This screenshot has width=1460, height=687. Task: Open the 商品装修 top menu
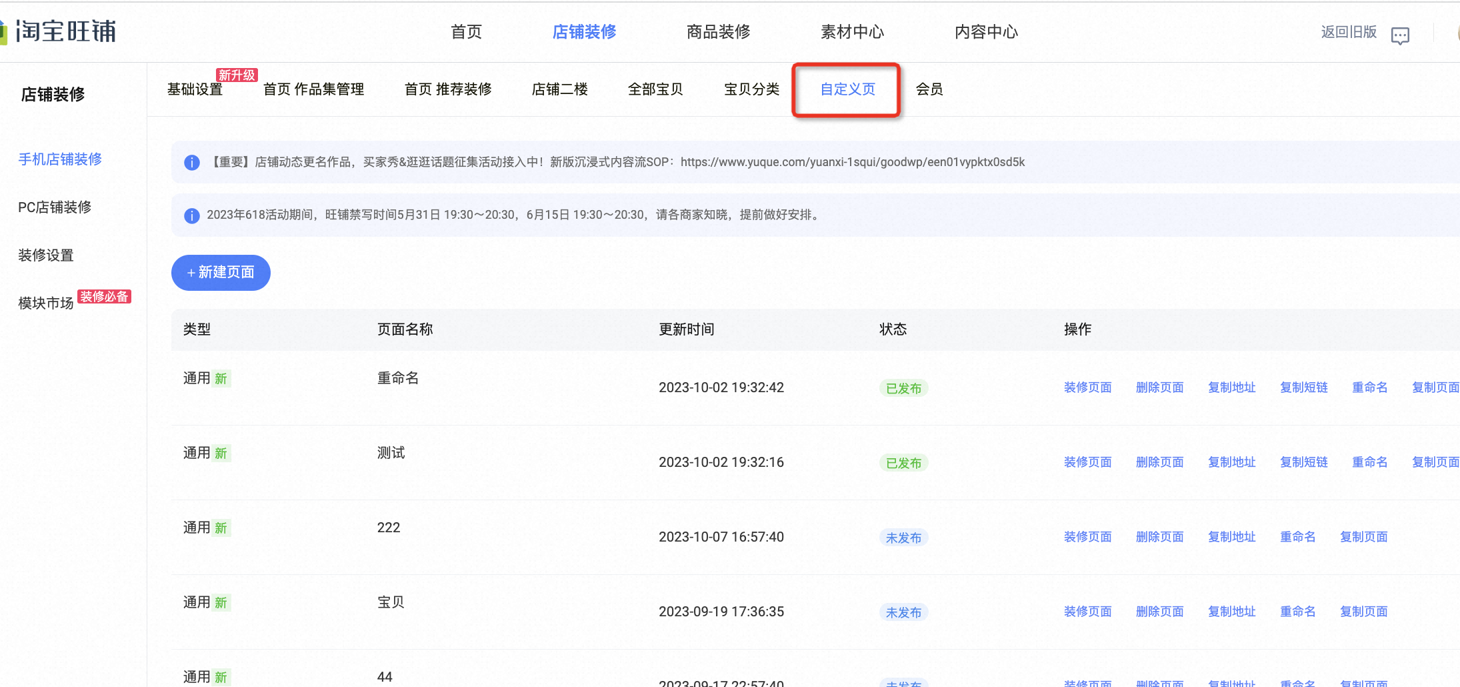(718, 31)
